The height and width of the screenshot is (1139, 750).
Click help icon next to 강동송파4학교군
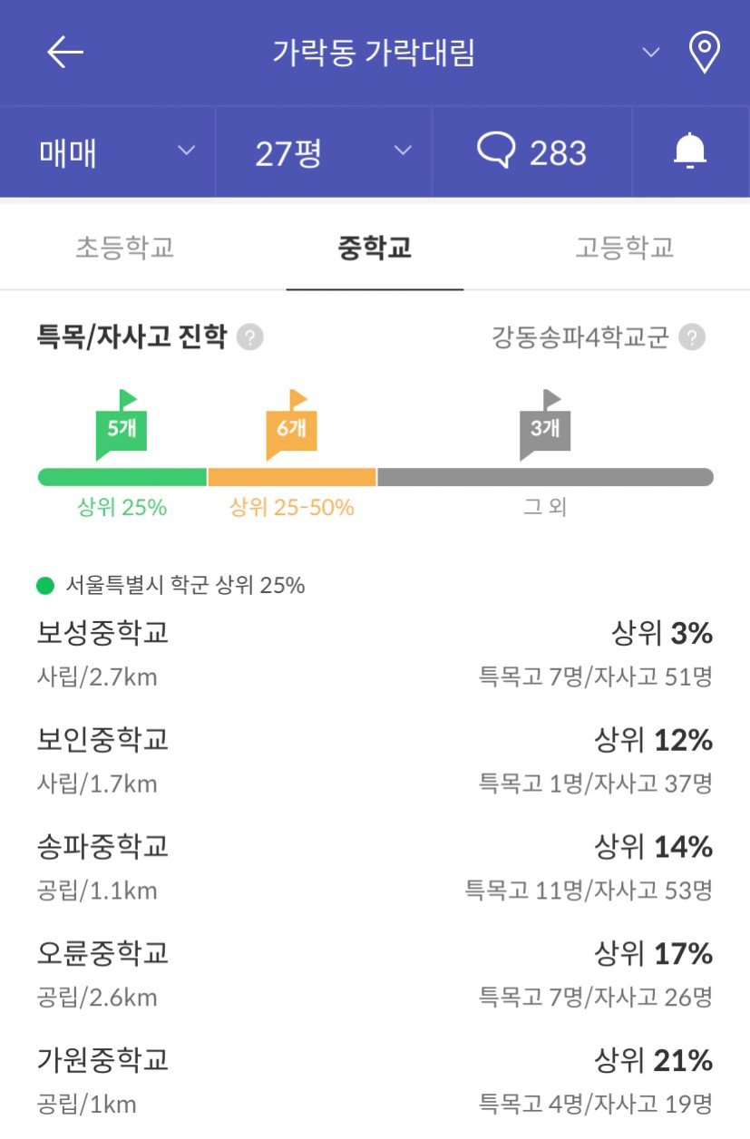(x=693, y=338)
